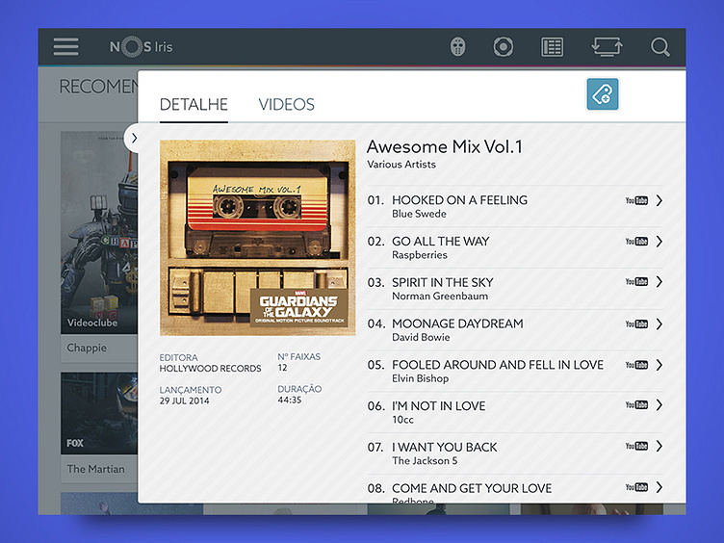724x543 pixels.
Task: Open the TV guide grid icon
Action: (x=552, y=46)
